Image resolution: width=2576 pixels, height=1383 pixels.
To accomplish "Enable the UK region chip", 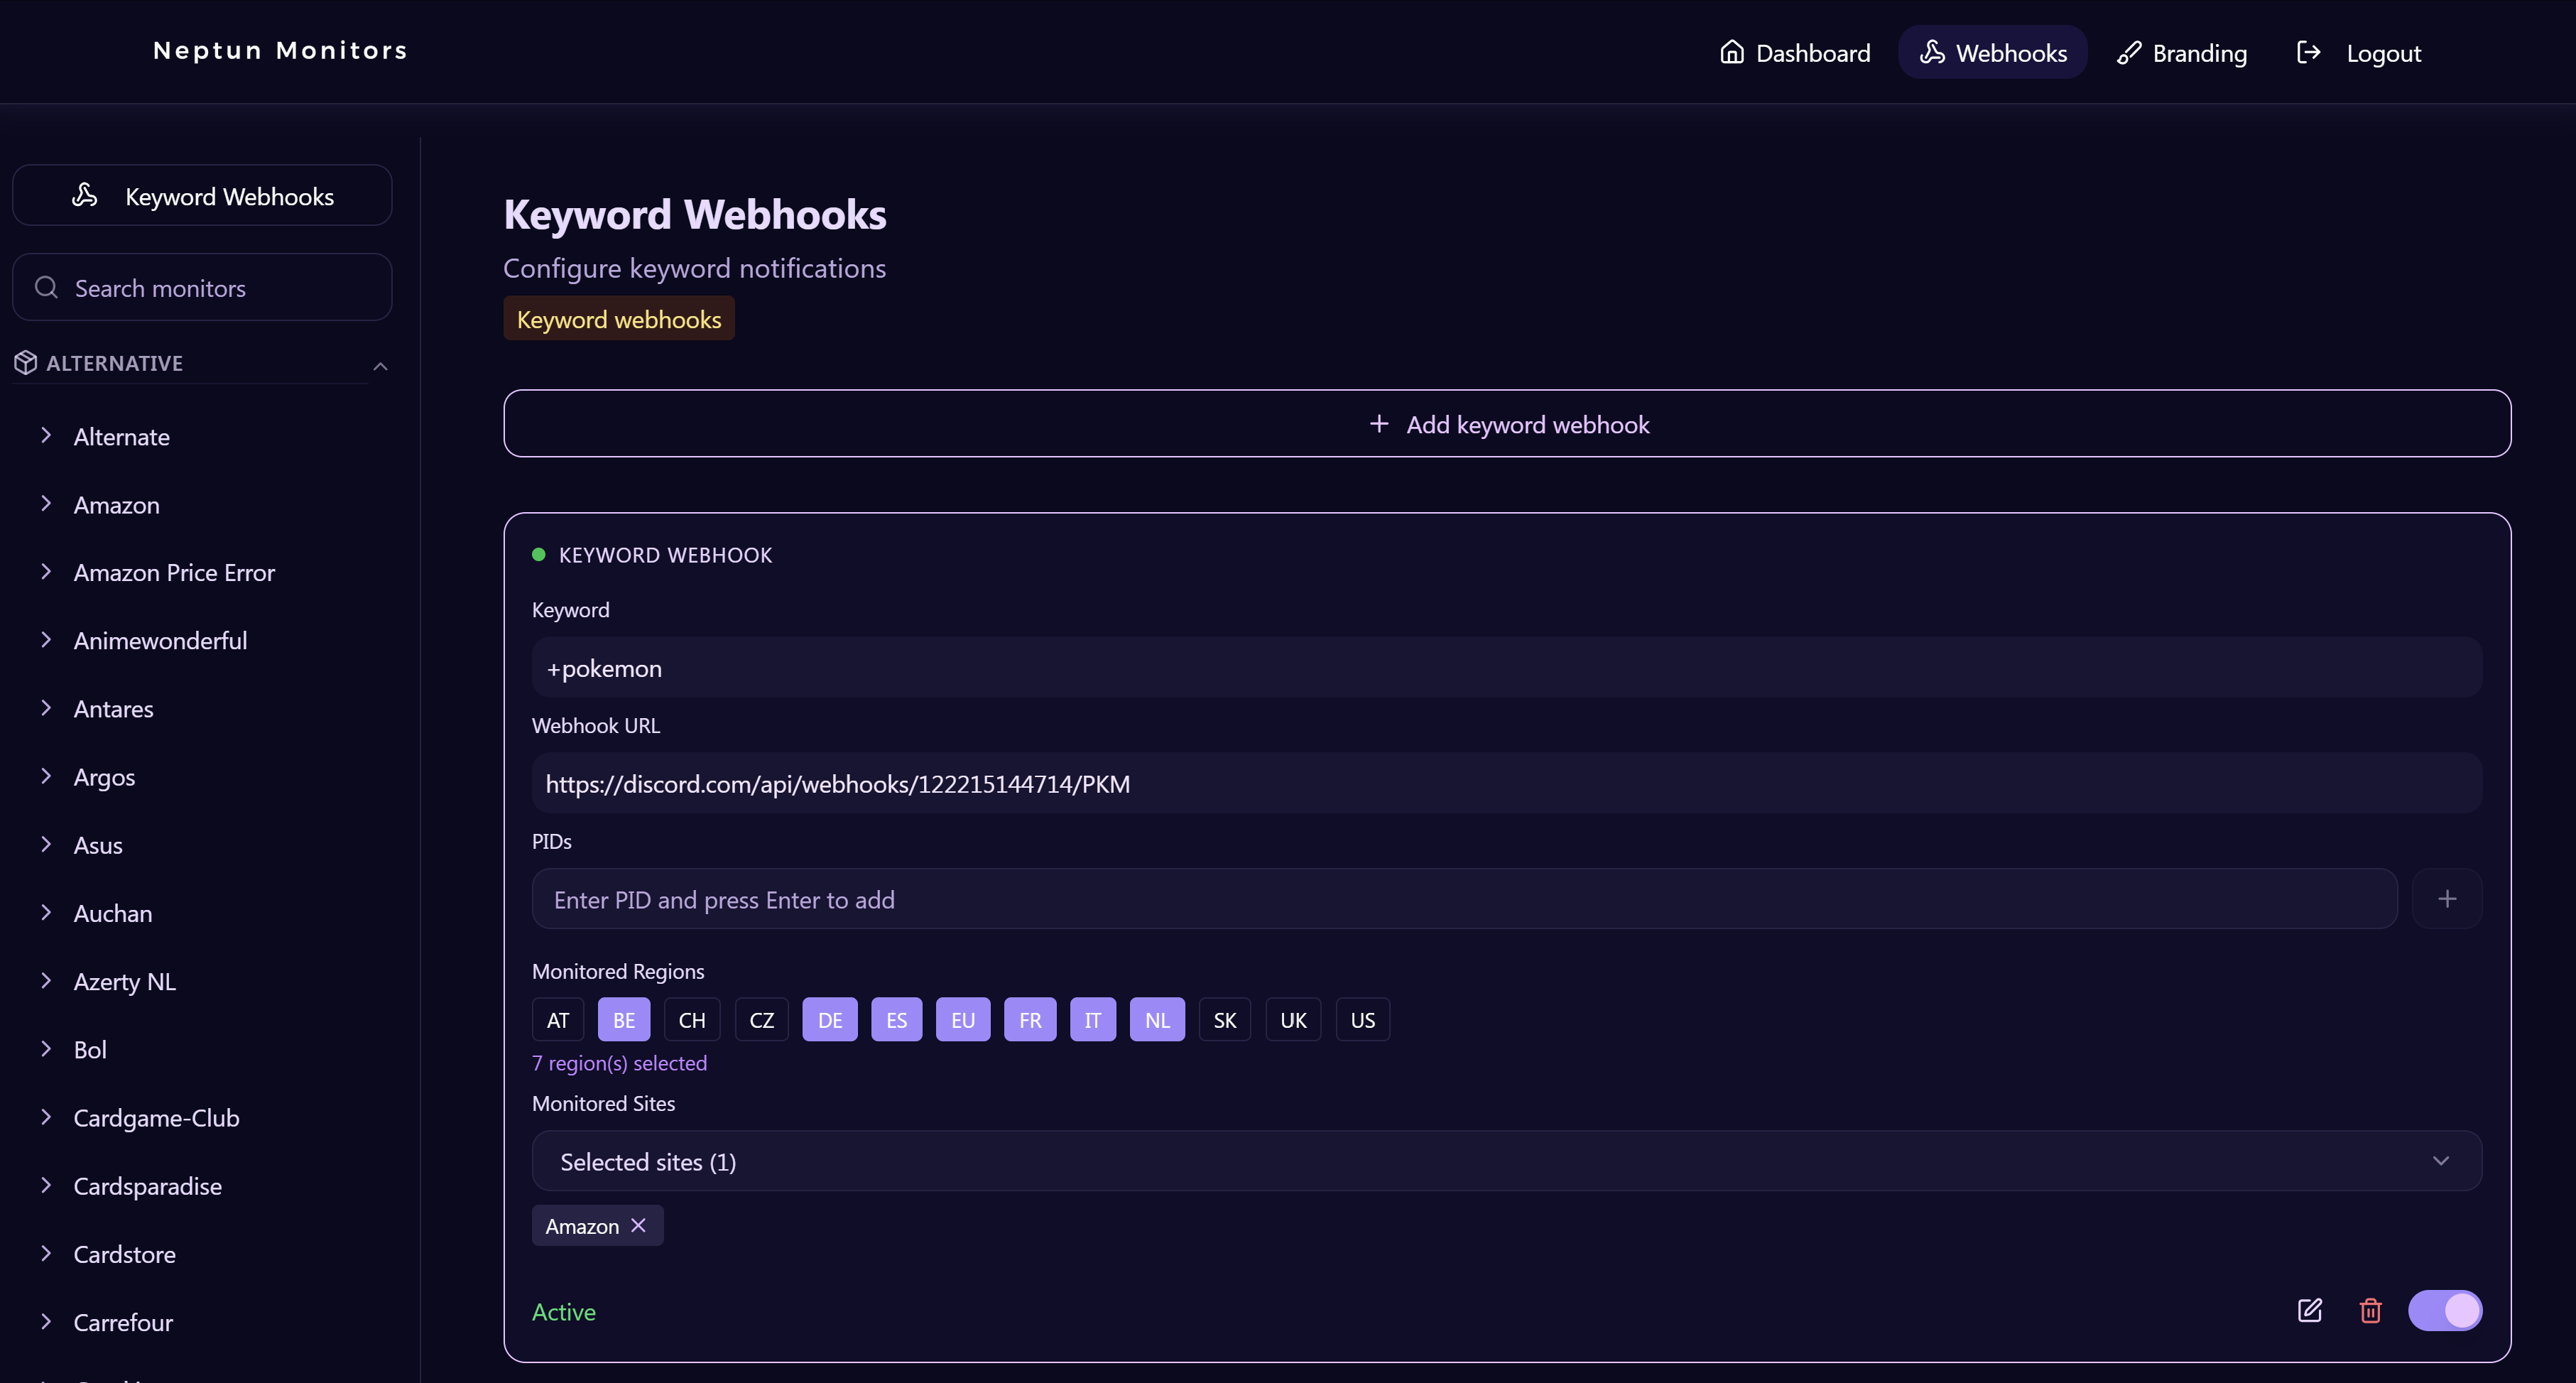I will pos(1292,1020).
